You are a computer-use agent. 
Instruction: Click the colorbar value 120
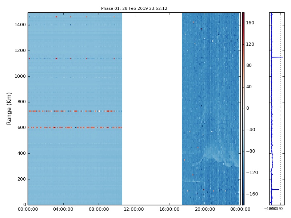[x=250, y=44]
